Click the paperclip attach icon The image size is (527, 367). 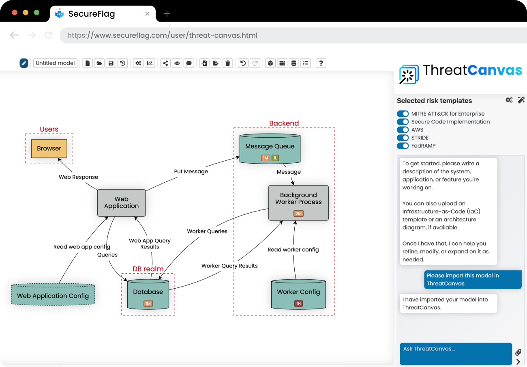coord(518,352)
